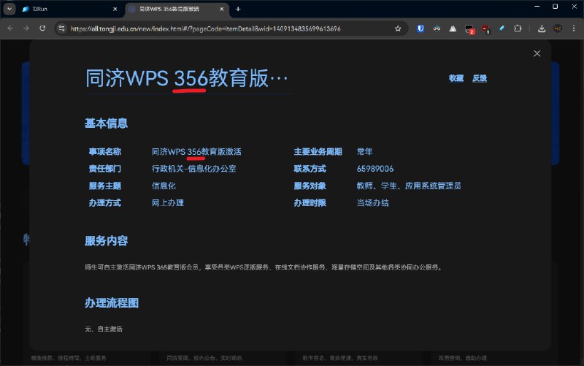View site information icon in address bar

(62, 28)
